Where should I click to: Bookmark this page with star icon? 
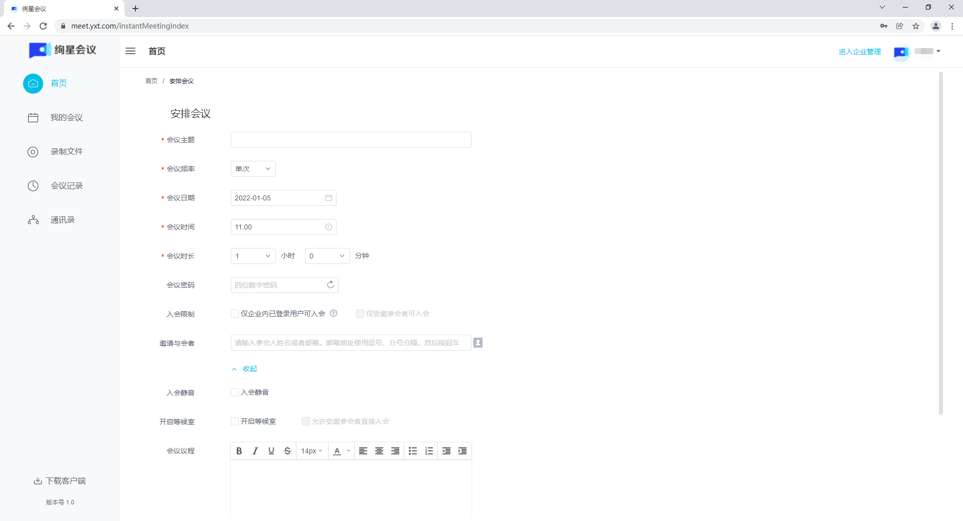tap(916, 26)
